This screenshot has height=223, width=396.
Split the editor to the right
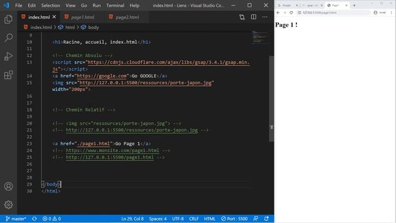pyautogui.click(x=253, y=17)
